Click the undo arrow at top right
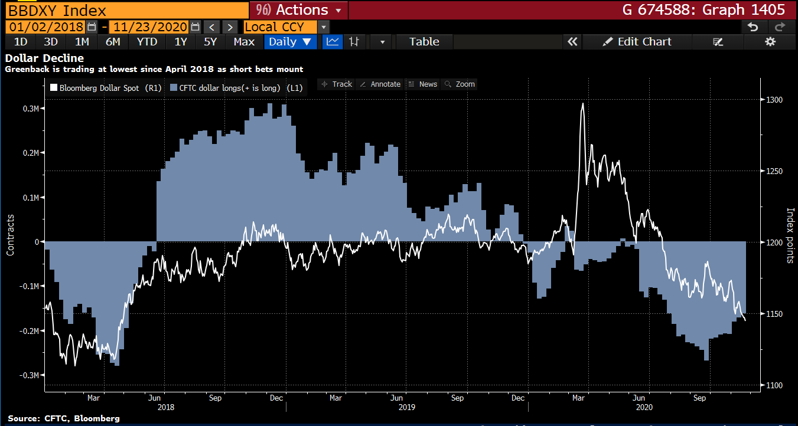Screen dimensions: 798x426 [754, 27]
